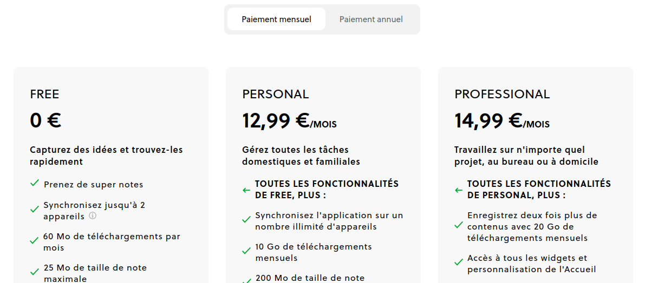Click checkmark beside 25 Mo de taille
Image resolution: width=645 pixels, height=283 pixels.
pyautogui.click(x=35, y=271)
